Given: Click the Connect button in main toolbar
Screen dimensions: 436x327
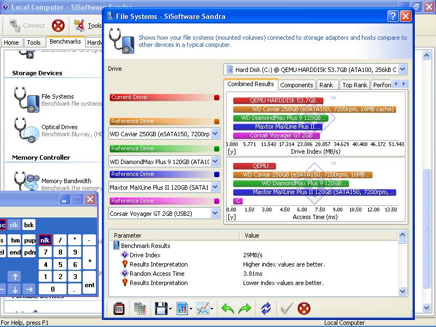Looking at the screenshot, I should [x=27, y=26].
